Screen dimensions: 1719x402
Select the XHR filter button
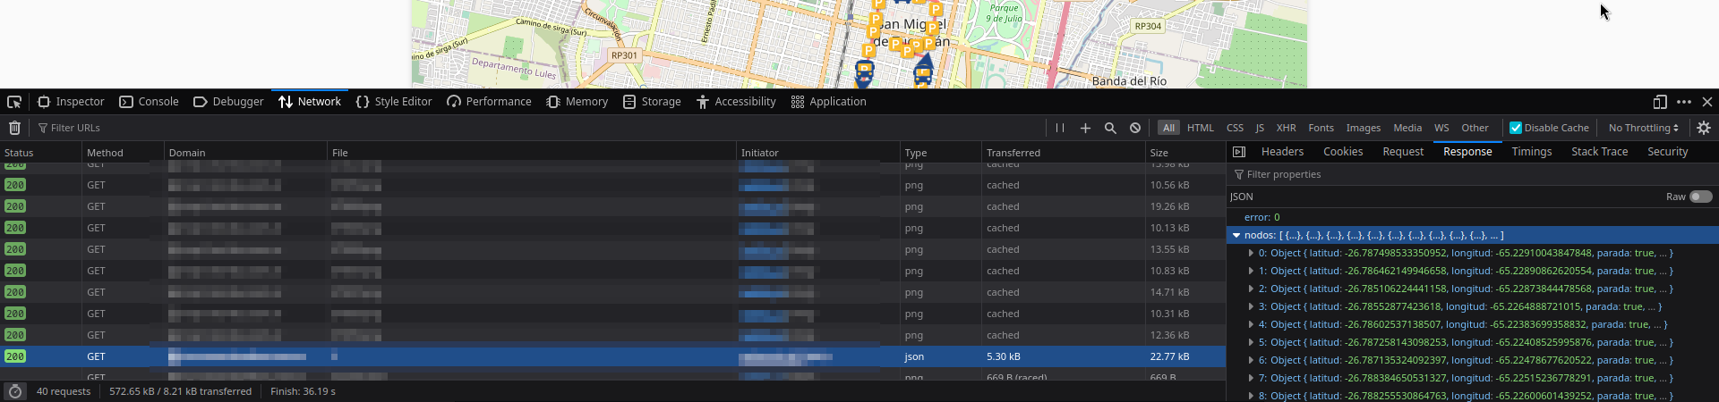click(x=1286, y=128)
